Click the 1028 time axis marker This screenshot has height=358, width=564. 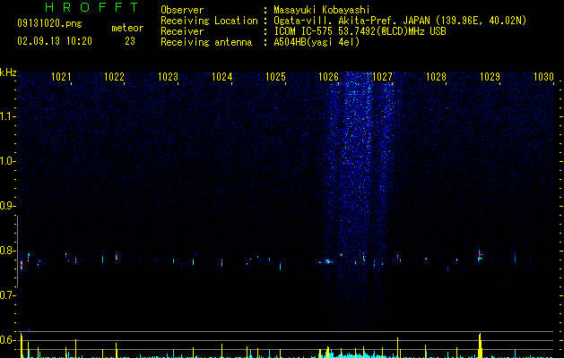(436, 77)
